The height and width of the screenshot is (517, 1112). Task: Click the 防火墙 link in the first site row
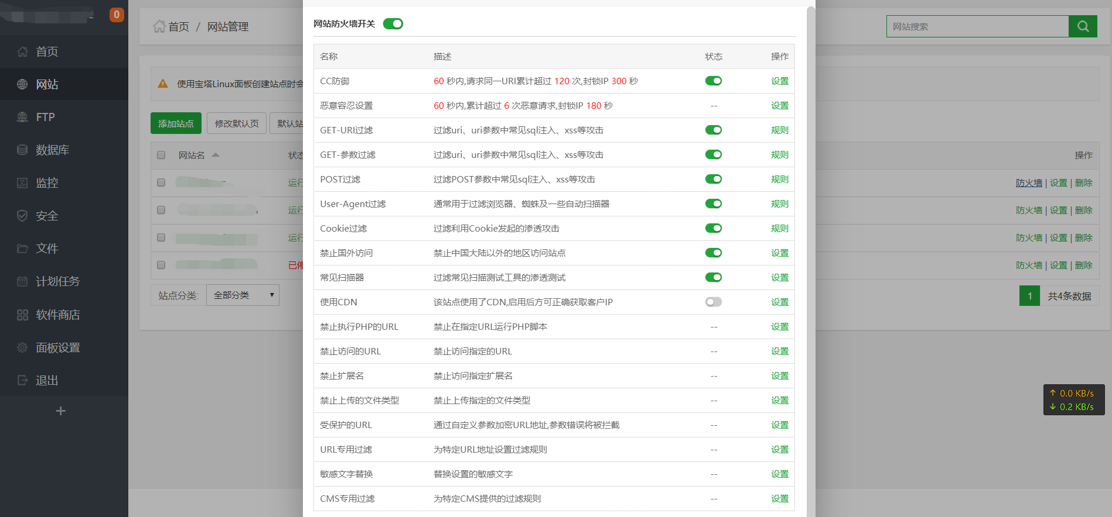pyautogui.click(x=1029, y=182)
